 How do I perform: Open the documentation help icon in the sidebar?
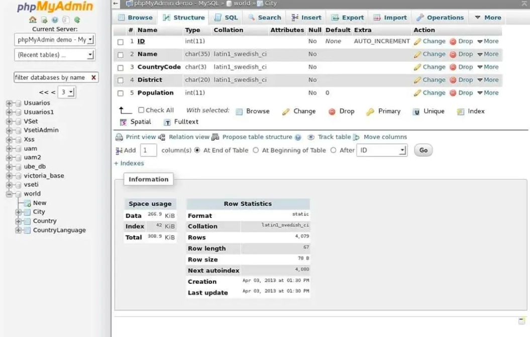(55, 20)
